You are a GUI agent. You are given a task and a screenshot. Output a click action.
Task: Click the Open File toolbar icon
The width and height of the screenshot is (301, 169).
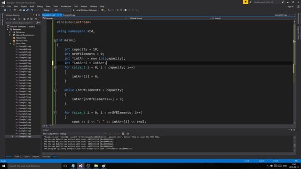[20, 10]
